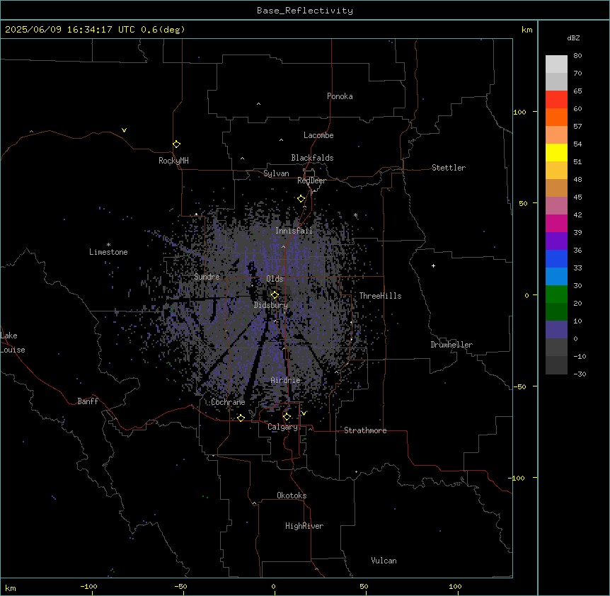Click the purple 39-36 dBZ legend band
Image resolution: width=610 pixels, height=596 pixels.
(556, 241)
